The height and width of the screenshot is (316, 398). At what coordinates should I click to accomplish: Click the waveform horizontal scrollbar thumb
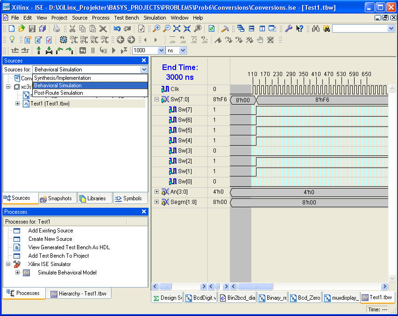(256, 286)
